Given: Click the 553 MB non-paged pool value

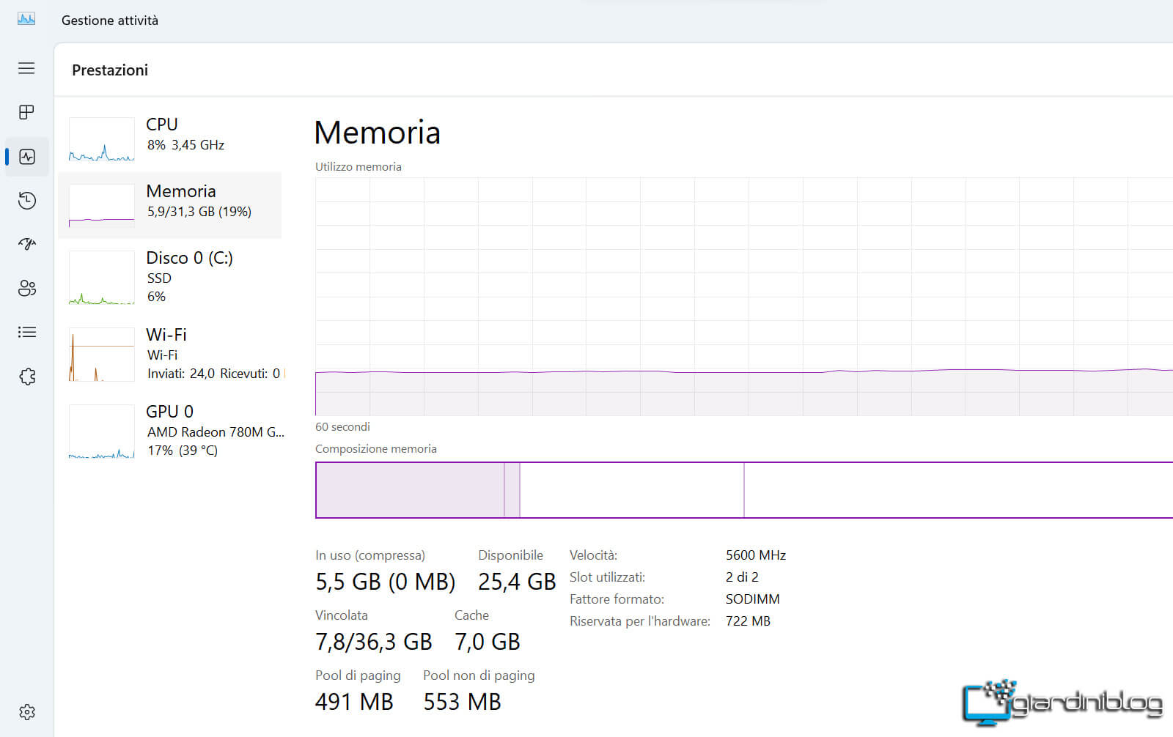Looking at the screenshot, I should [462, 702].
